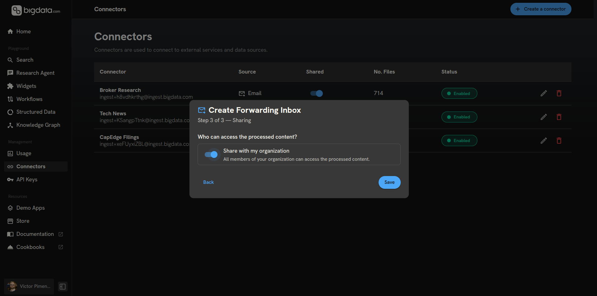Click the bigdata.com logo
Viewport: 597px width, 296px height.
pos(36,10)
